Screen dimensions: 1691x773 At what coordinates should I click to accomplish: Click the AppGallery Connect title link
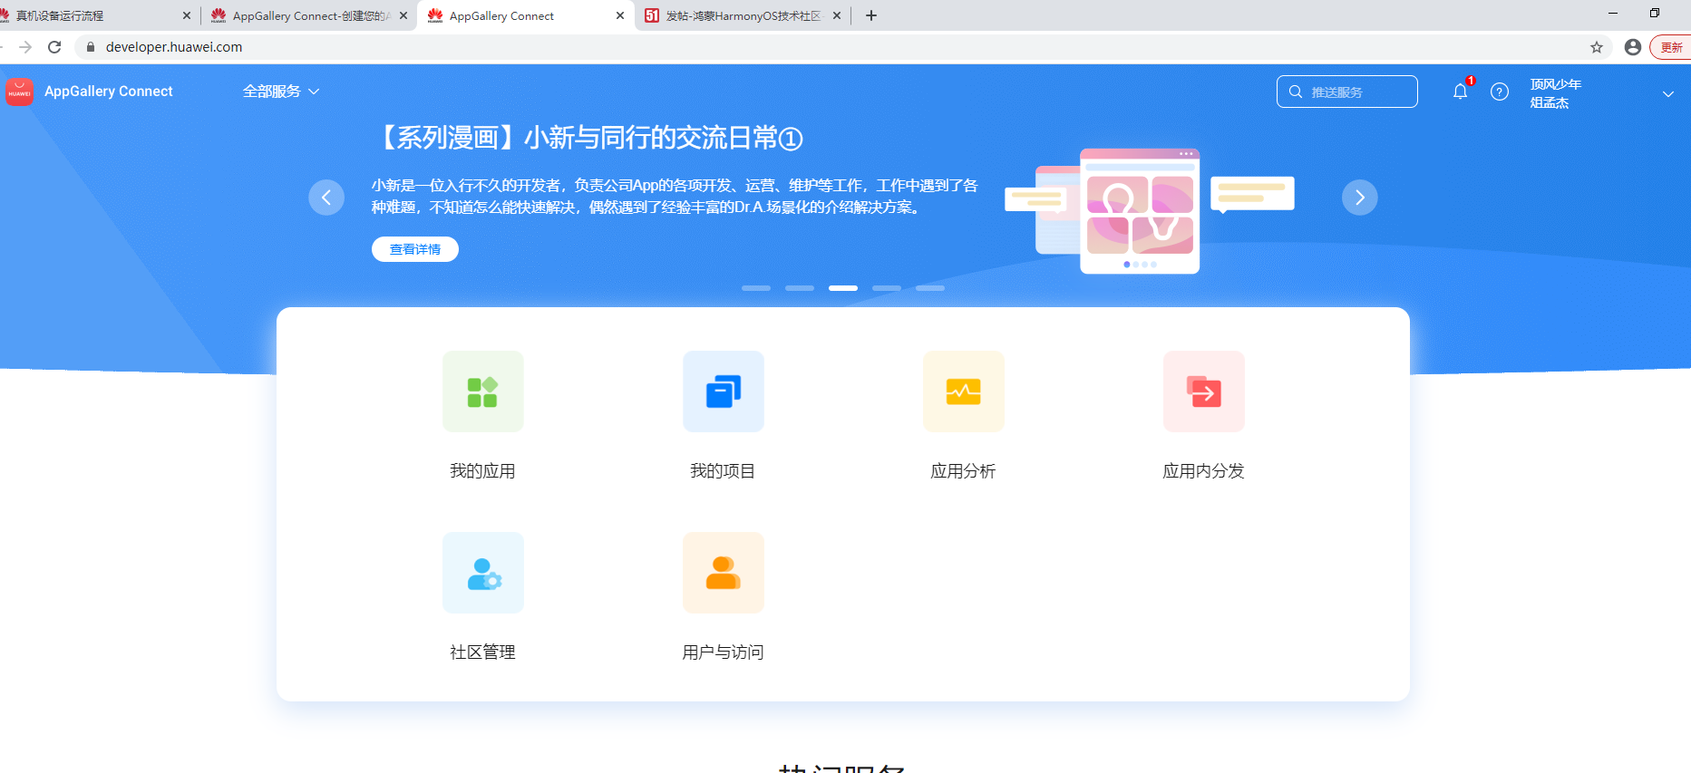(109, 92)
